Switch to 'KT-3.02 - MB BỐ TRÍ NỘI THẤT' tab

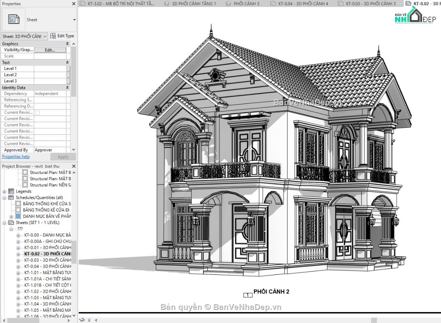(x=117, y=3)
